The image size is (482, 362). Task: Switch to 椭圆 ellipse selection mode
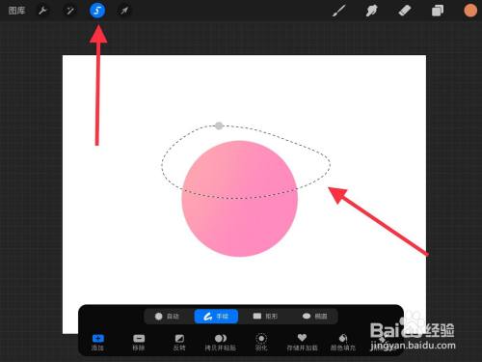click(x=315, y=317)
